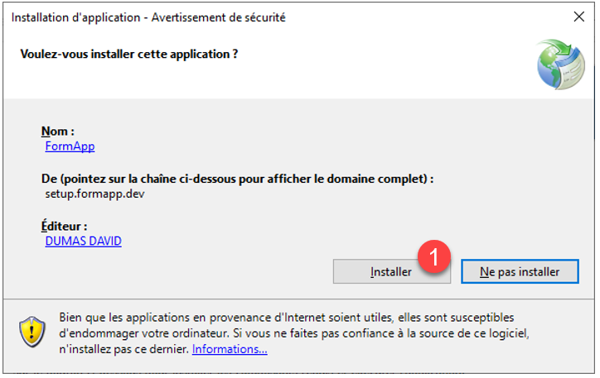Viewport: 600px width, 378px height.
Task: Click the Avertissement de sécurité title portion
Action: (219, 17)
